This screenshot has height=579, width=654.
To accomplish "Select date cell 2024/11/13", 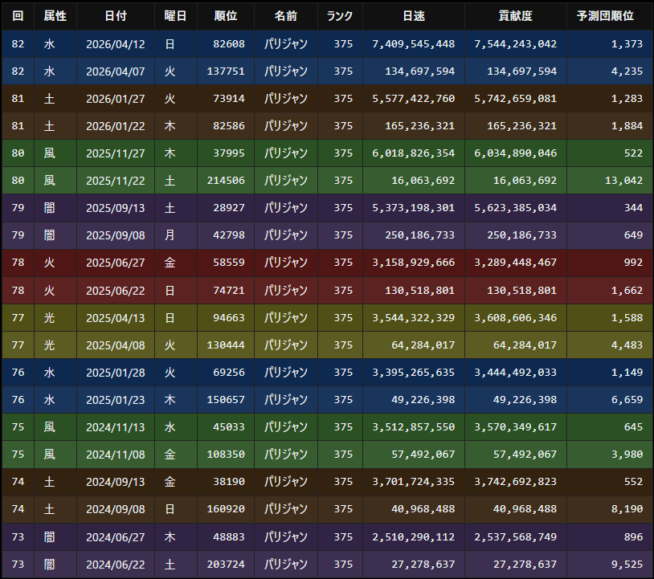I will coord(116,427).
